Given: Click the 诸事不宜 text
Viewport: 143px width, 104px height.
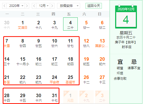Looking at the screenshot, I should point(134,68).
